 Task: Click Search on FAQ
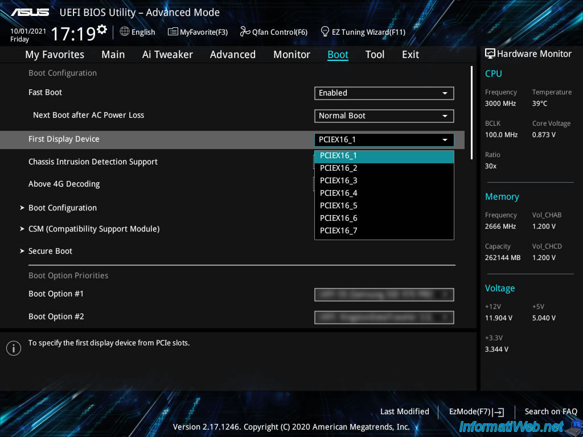point(551,411)
